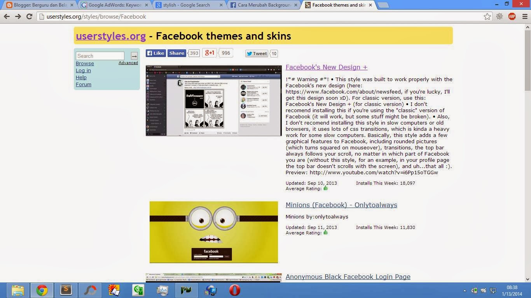This screenshot has height=298, width=531.
Task: Open Anonymous Black Facebook Login Page link
Action: [x=348, y=277]
